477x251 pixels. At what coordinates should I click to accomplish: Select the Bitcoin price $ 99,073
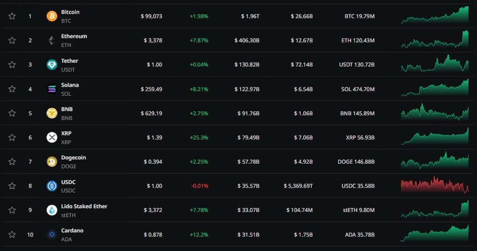tap(151, 16)
